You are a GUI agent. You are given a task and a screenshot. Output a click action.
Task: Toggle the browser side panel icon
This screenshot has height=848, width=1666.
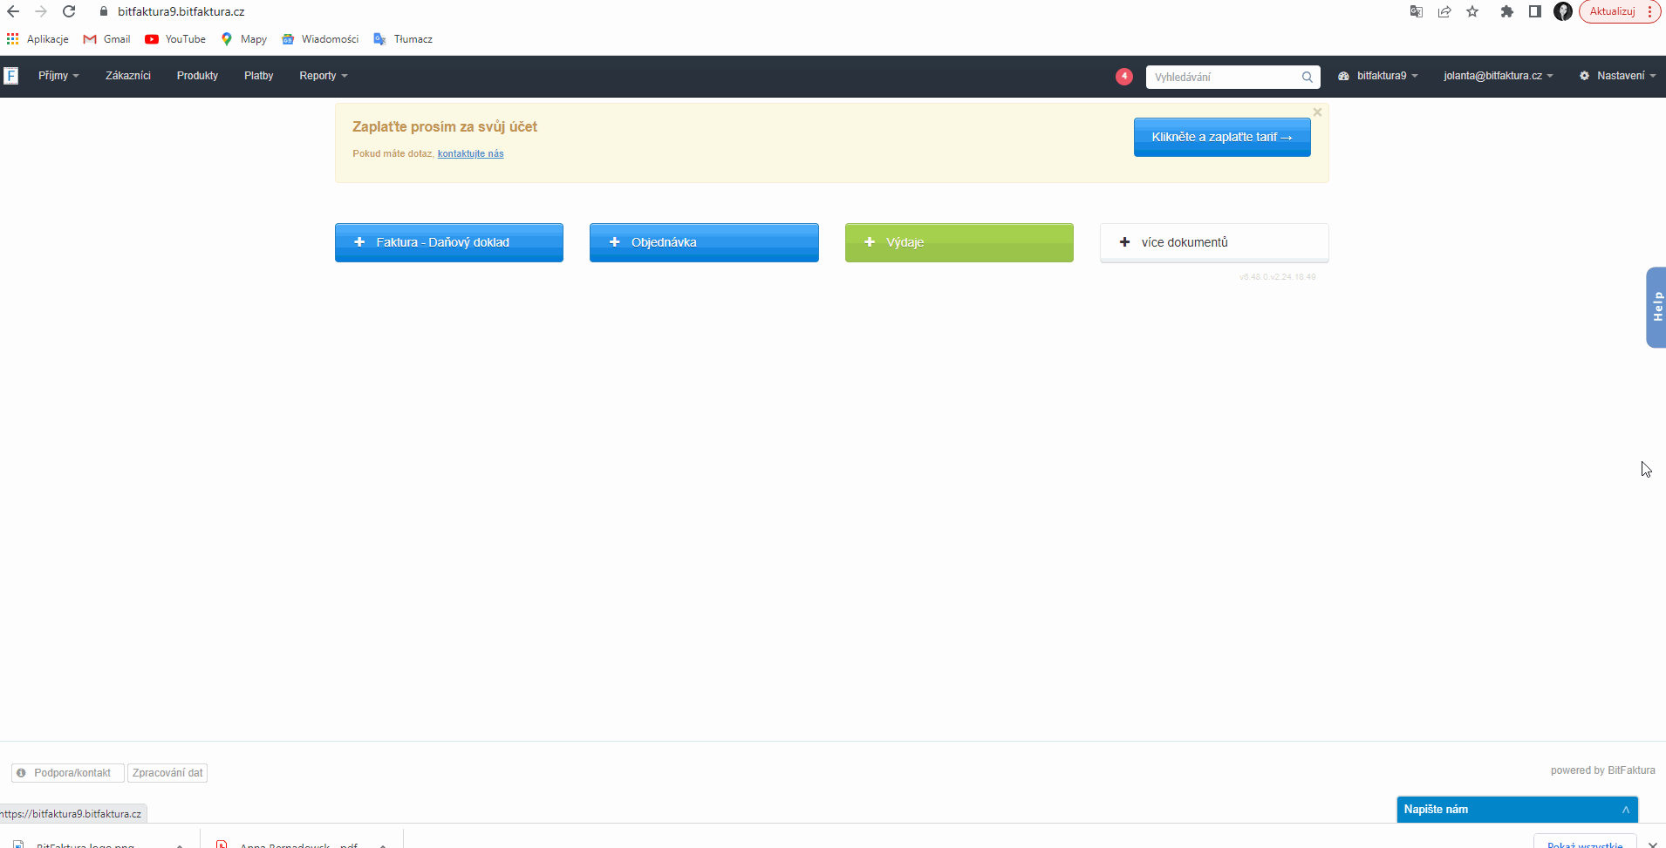1534,11
